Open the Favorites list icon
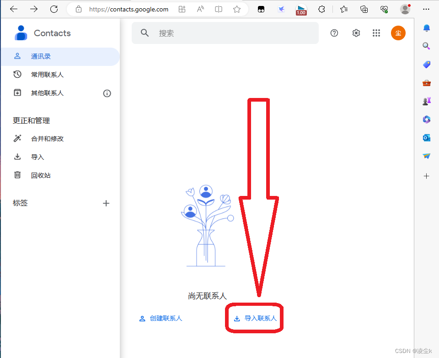439x358 pixels. [344, 9]
